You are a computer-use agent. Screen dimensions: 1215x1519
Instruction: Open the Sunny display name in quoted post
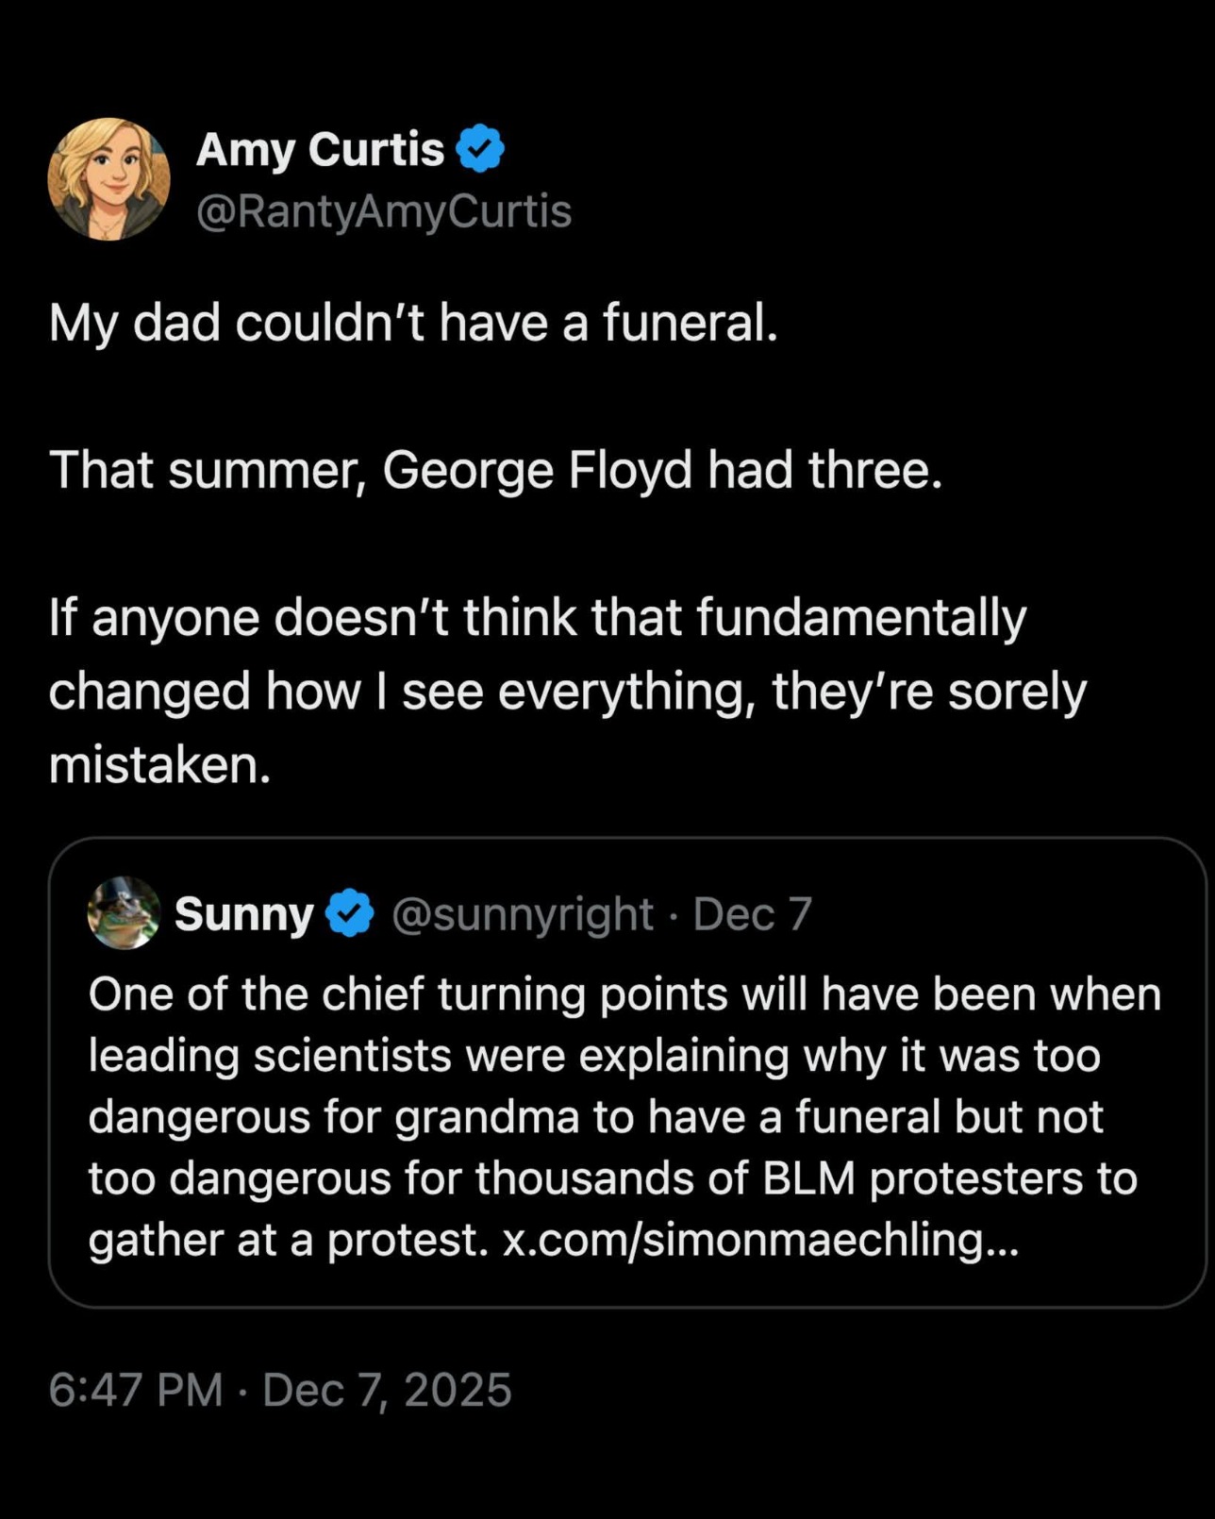[243, 913]
